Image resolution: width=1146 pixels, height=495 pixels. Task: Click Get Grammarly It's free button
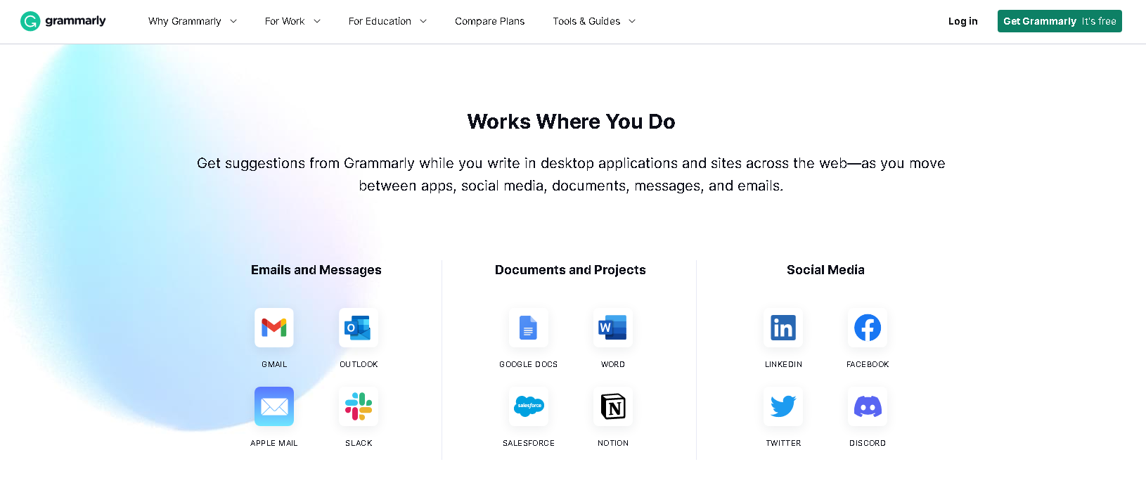pyautogui.click(x=1060, y=21)
